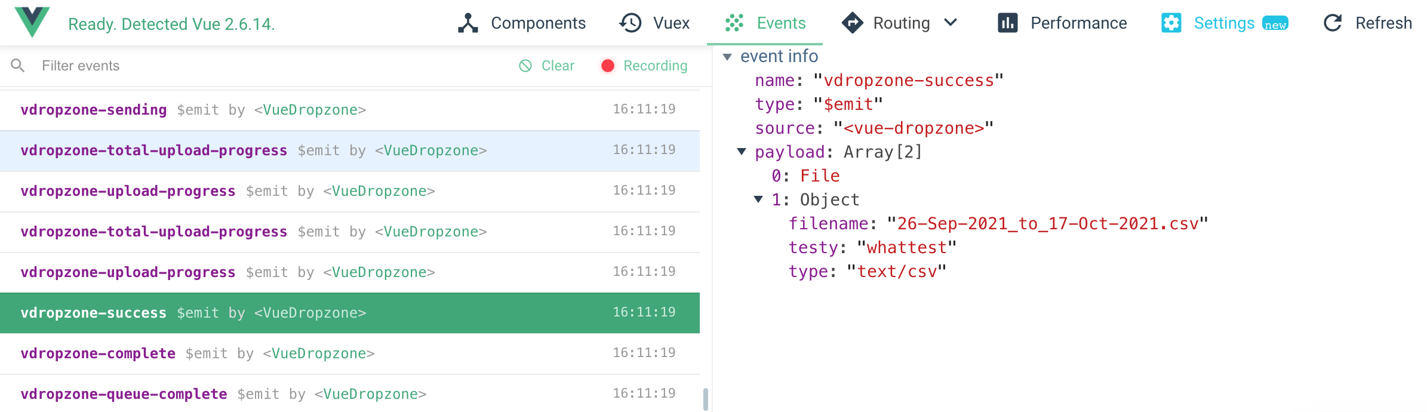This screenshot has width=1427, height=412.
Task: Click the name "vdropzone-success" value
Action: (x=908, y=81)
